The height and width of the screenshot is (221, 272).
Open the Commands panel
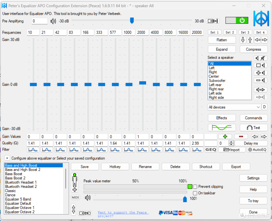tap(253, 118)
